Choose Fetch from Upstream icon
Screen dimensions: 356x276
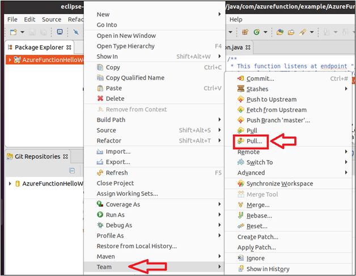tap(240, 110)
